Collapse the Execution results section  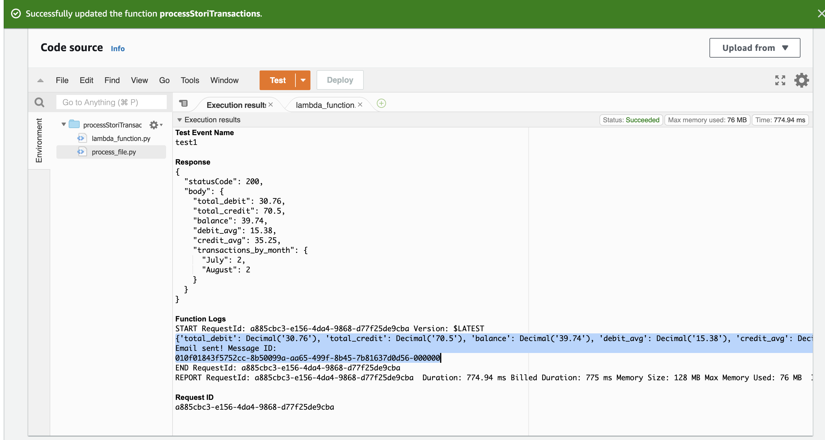click(x=179, y=120)
